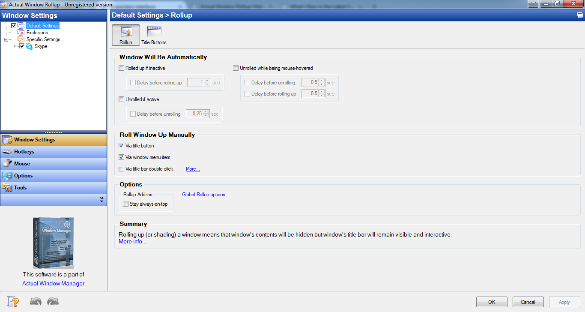The image size is (585, 312).
Task: Select the Rollup toolbar icon
Action: (125, 32)
